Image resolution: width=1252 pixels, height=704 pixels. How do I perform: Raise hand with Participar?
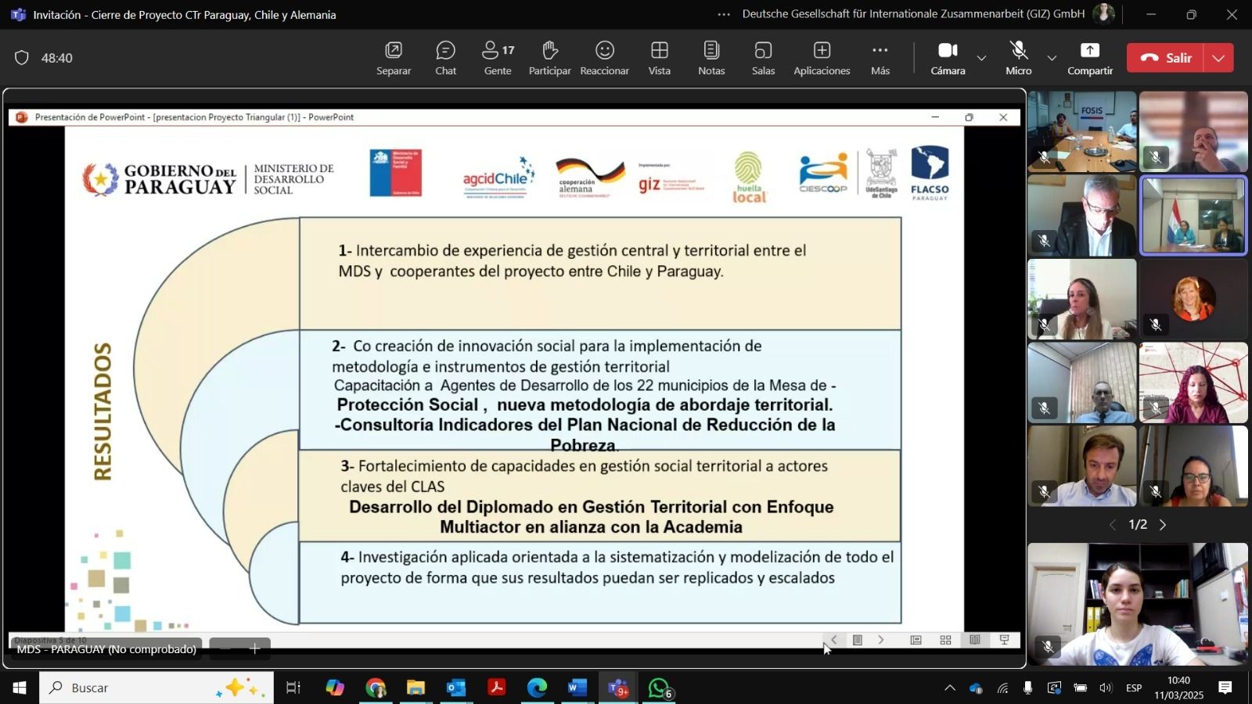pyautogui.click(x=550, y=59)
